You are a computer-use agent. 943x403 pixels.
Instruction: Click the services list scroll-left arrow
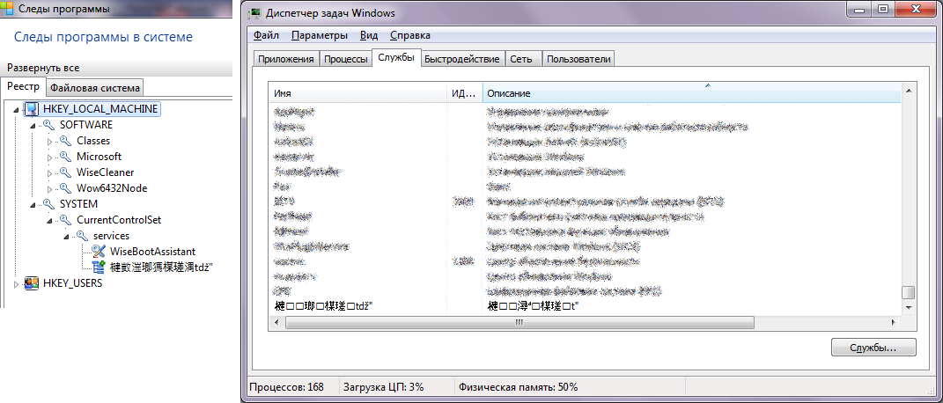click(275, 323)
